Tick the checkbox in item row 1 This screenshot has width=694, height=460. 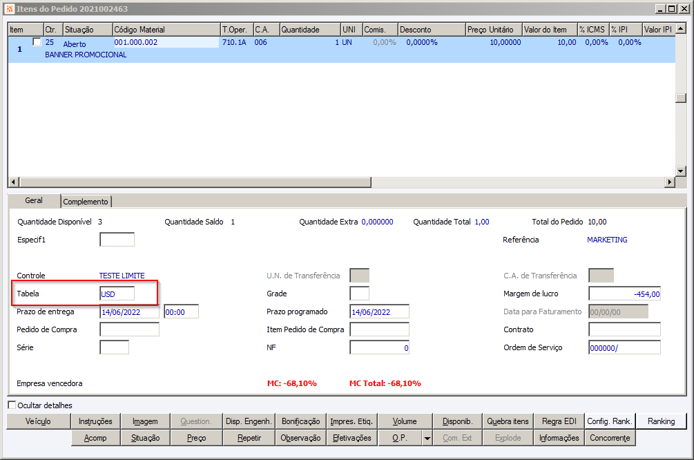(37, 42)
